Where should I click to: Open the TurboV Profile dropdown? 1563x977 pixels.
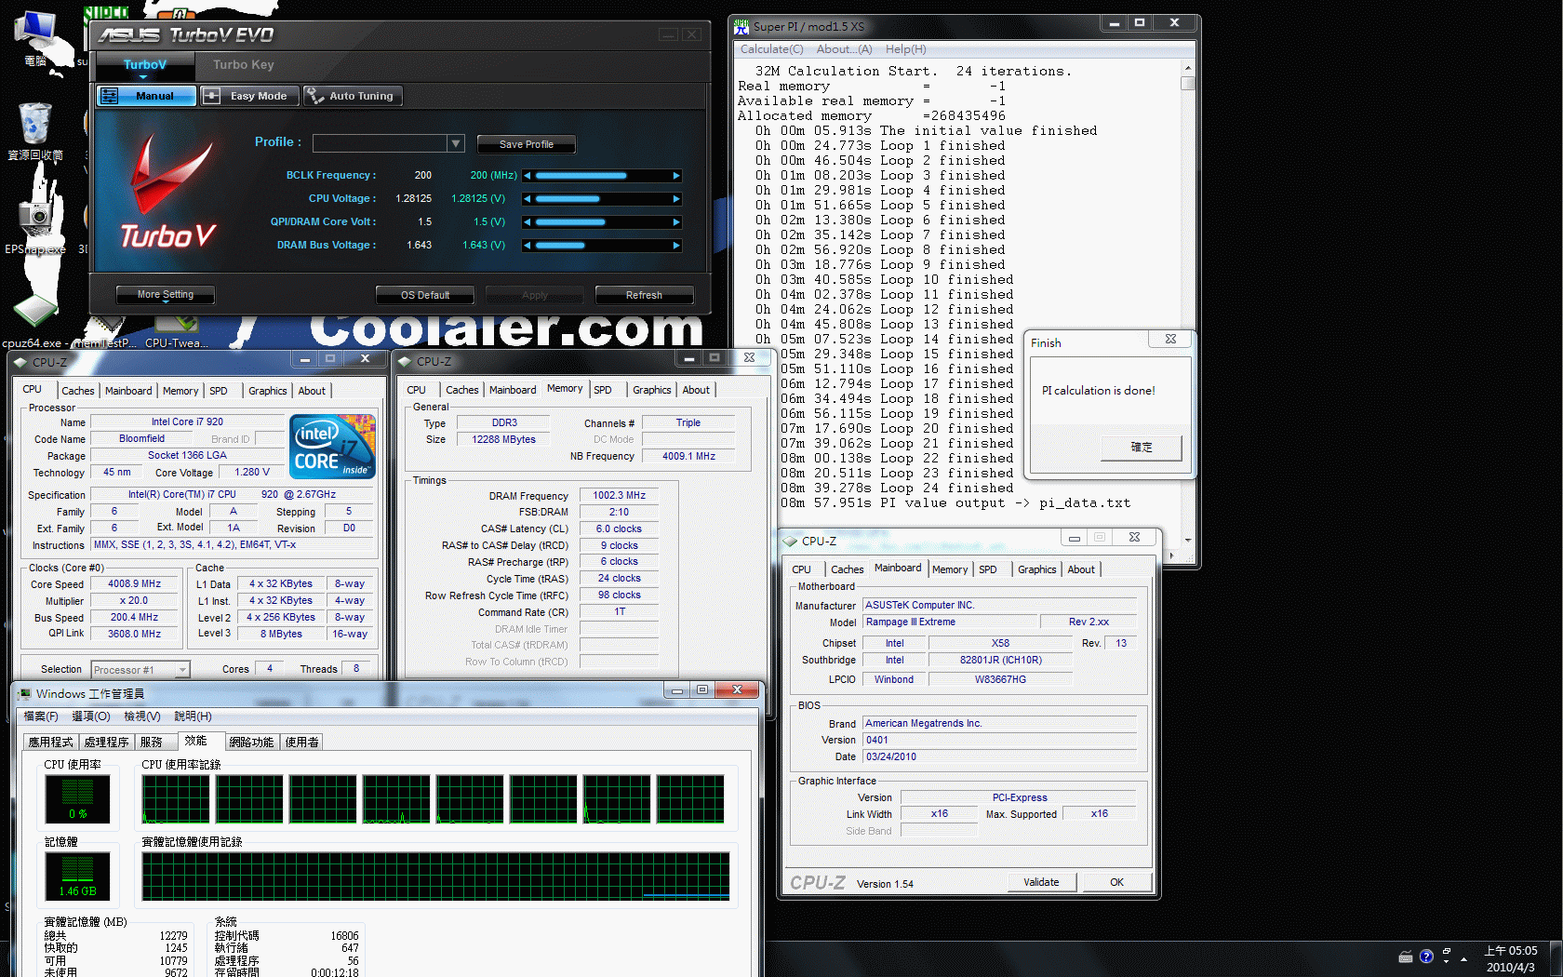pyautogui.click(x=455, y=143)
